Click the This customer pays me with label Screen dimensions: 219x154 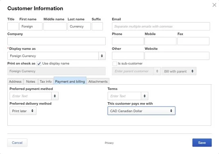[130, 103]
